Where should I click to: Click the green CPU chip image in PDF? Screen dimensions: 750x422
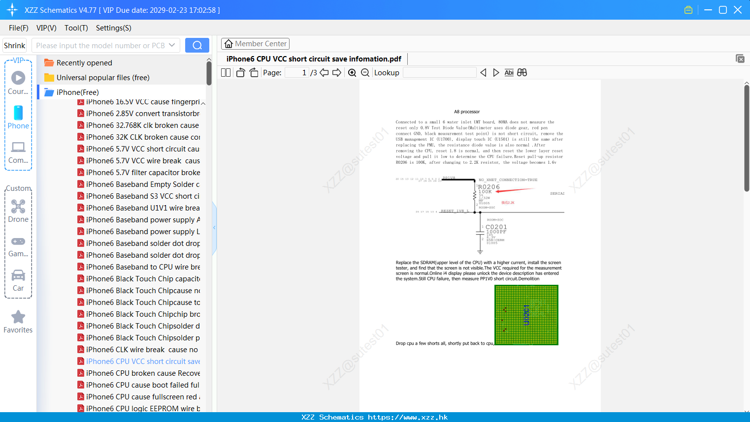(526, 315)
